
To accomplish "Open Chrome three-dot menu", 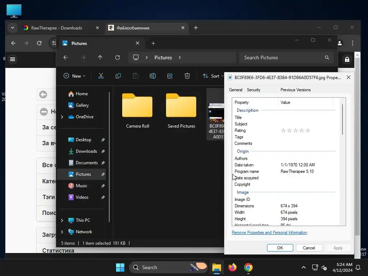I will (352, 43).
